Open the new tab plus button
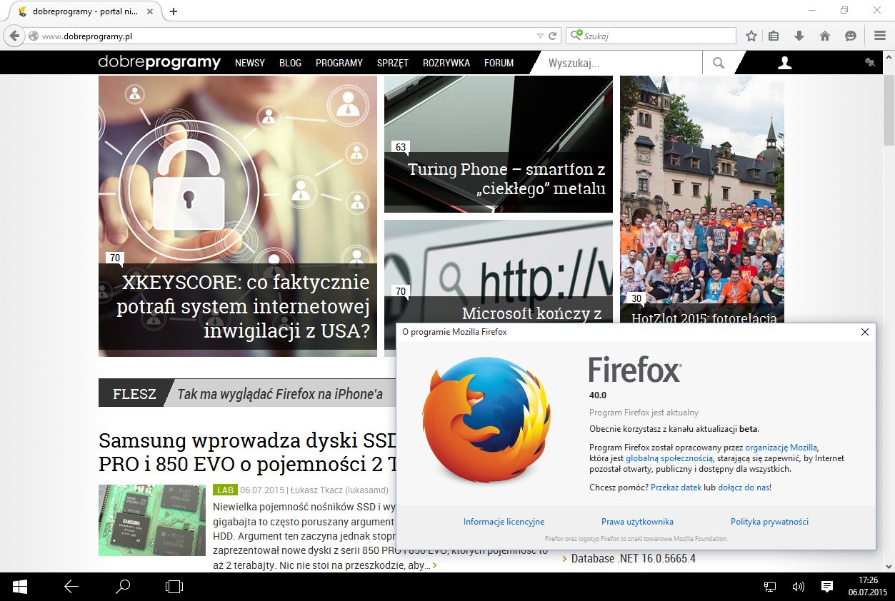 click(x=173, y=11)
